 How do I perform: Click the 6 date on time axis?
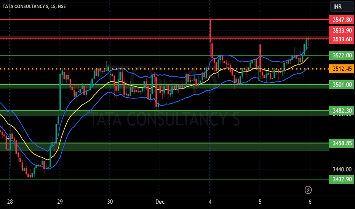pyautogui.click(x=310, y=201)
